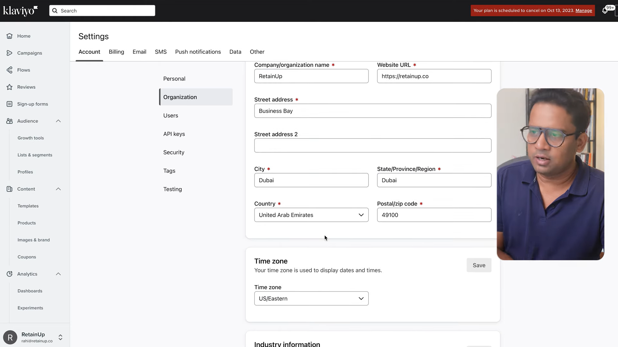Click the Time zone Save button
Viewport: 618px width, 347px height.
(x=479, y=265)
